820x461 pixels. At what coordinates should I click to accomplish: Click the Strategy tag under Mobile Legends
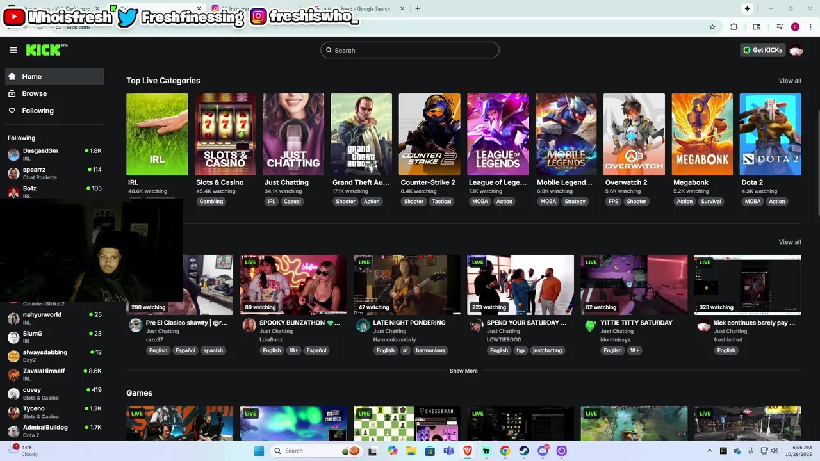coord(575,201)
